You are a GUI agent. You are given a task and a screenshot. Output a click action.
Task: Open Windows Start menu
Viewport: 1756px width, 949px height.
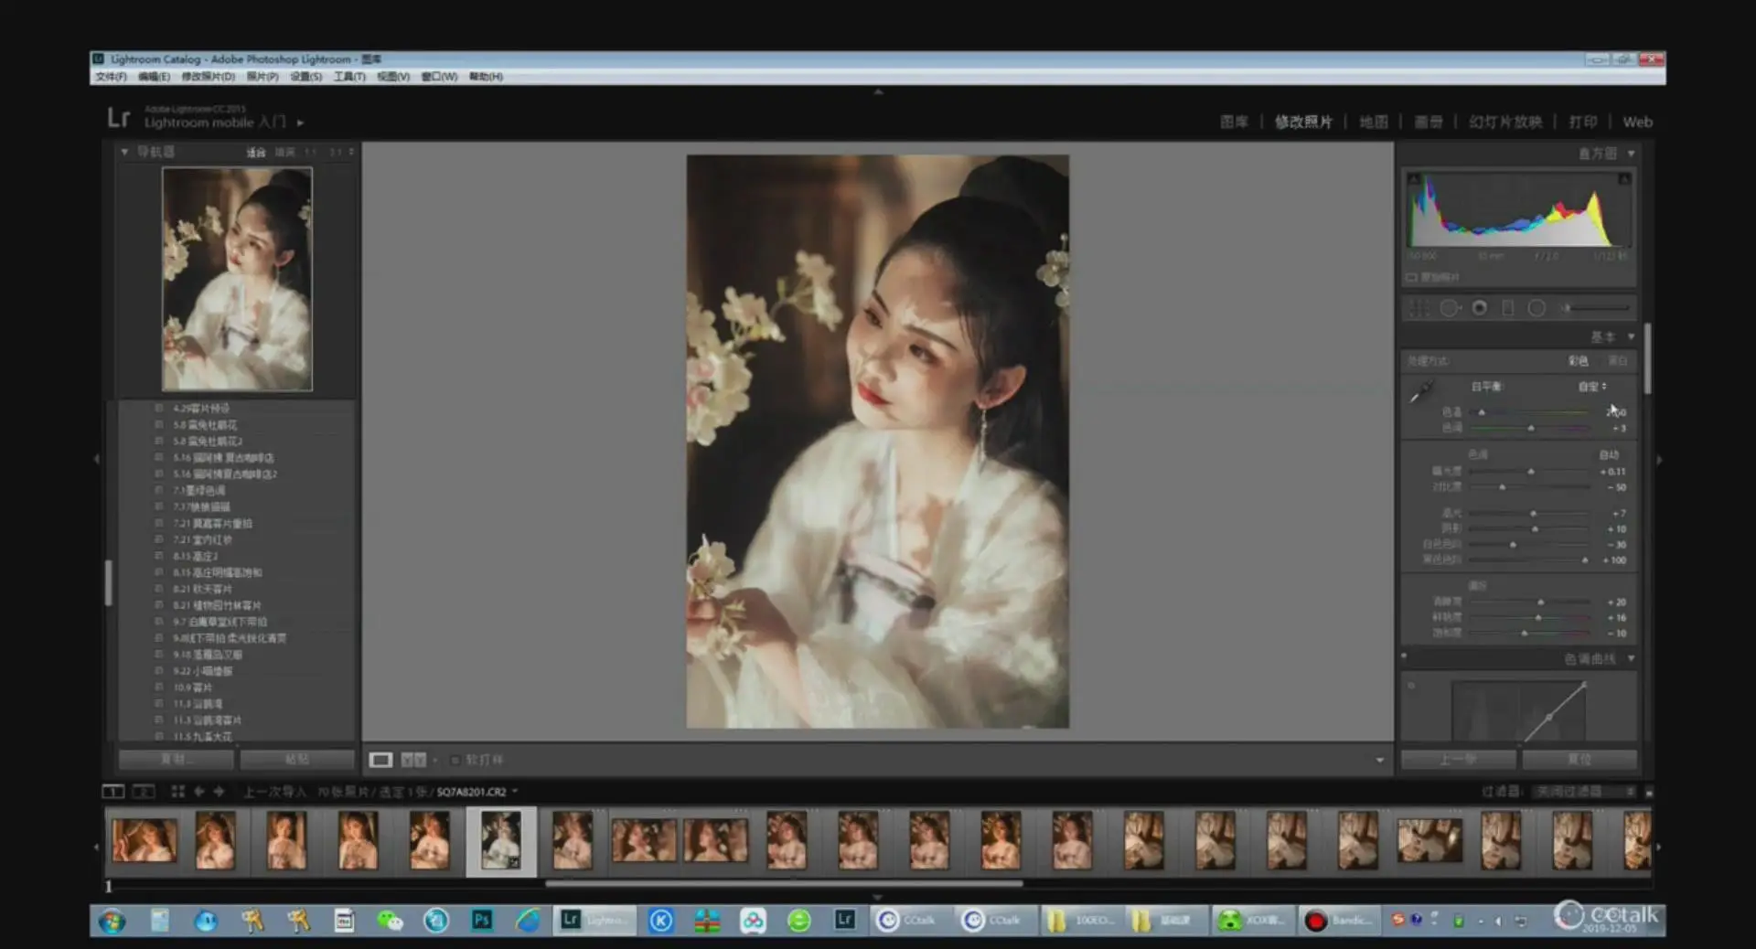pyautogui.click(x=112, y=920)
